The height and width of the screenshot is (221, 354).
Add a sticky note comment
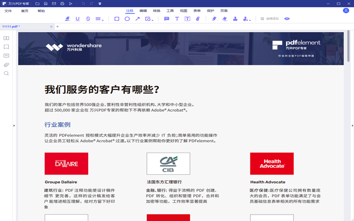tap(167, 19)
